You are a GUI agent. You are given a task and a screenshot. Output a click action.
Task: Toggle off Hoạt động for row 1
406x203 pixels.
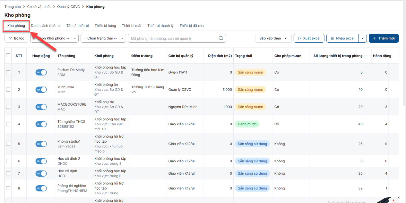[41, 72]
